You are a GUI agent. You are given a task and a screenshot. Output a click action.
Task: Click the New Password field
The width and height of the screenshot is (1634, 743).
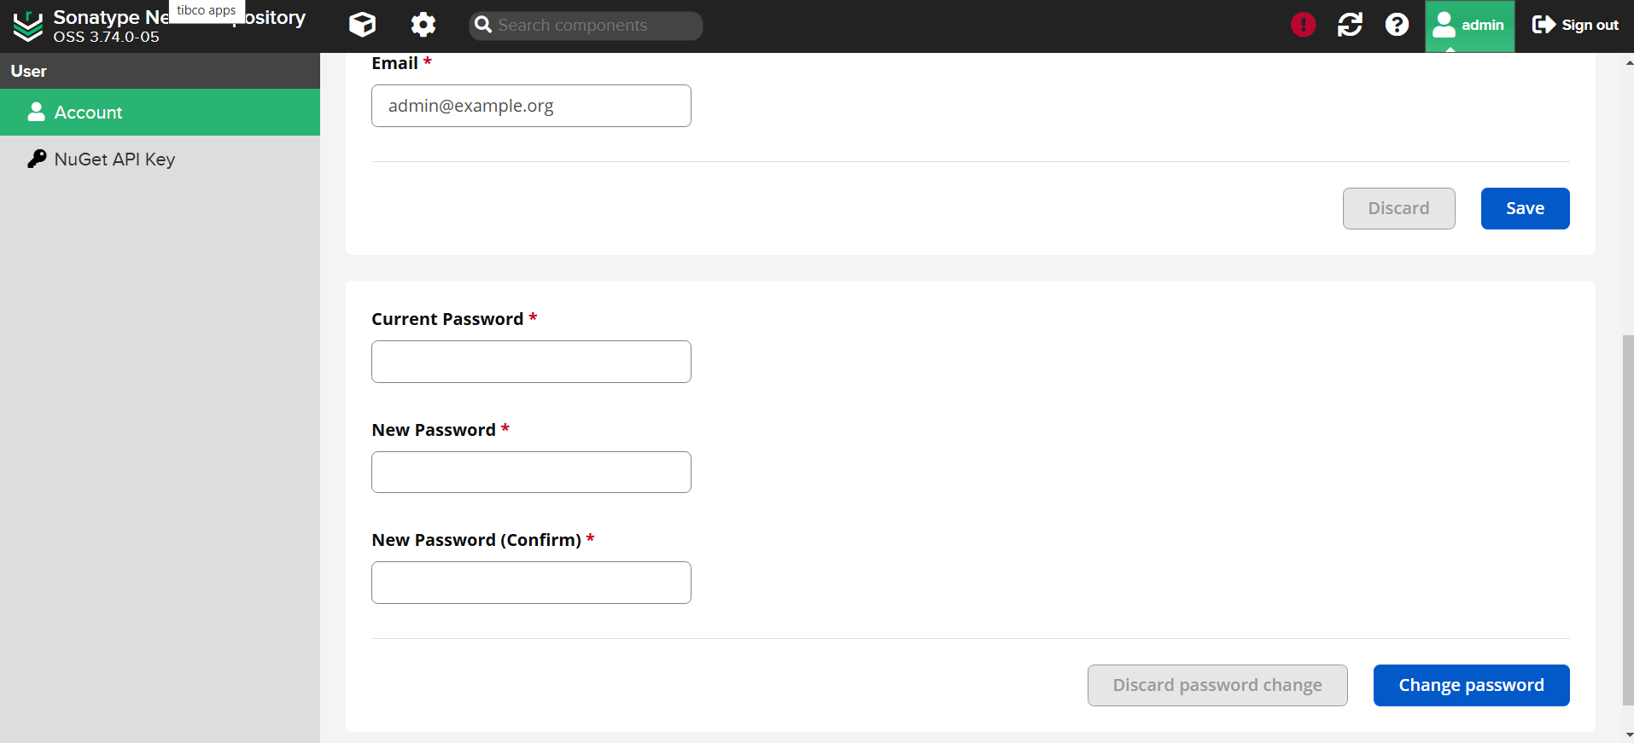click(x=531, y=472)
